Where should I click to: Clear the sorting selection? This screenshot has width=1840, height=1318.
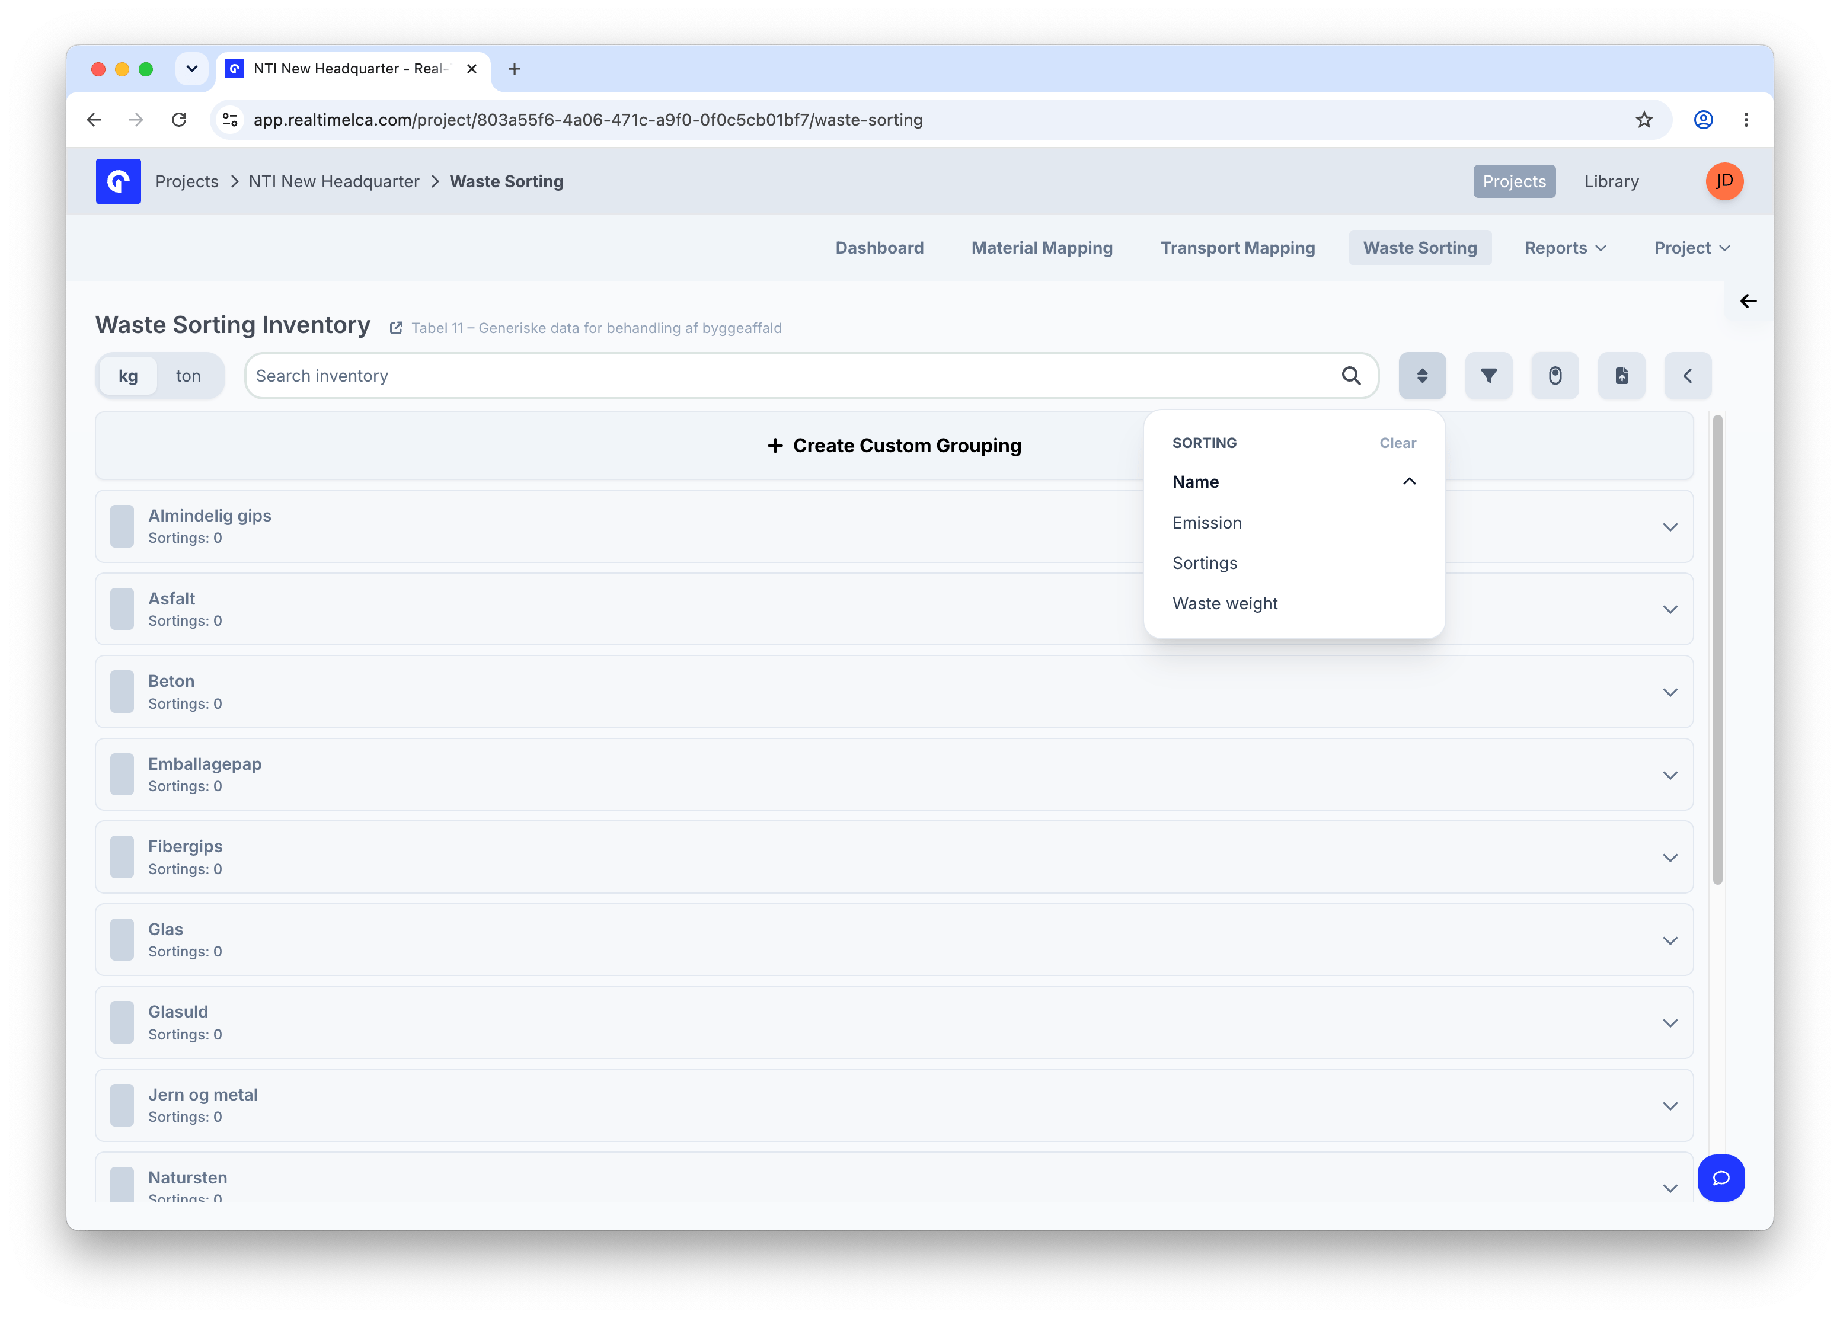(1397, 443)
